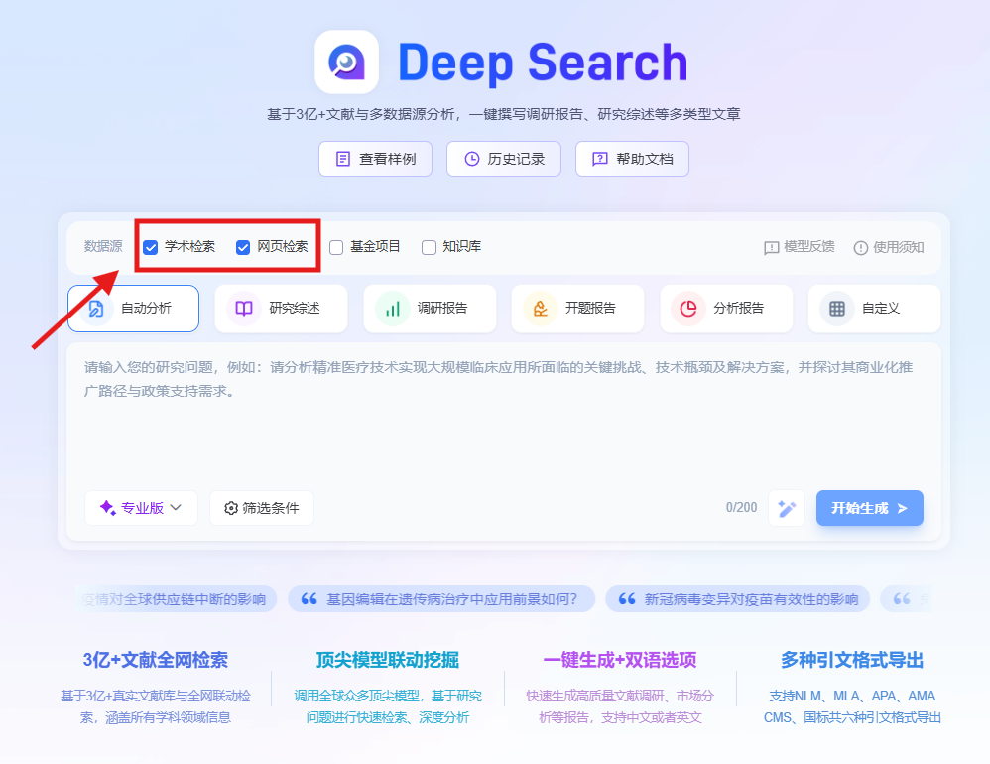The height and width of the screenshot is (764, 990).
Task: Click the Deep Search title text
Action: 543,64
